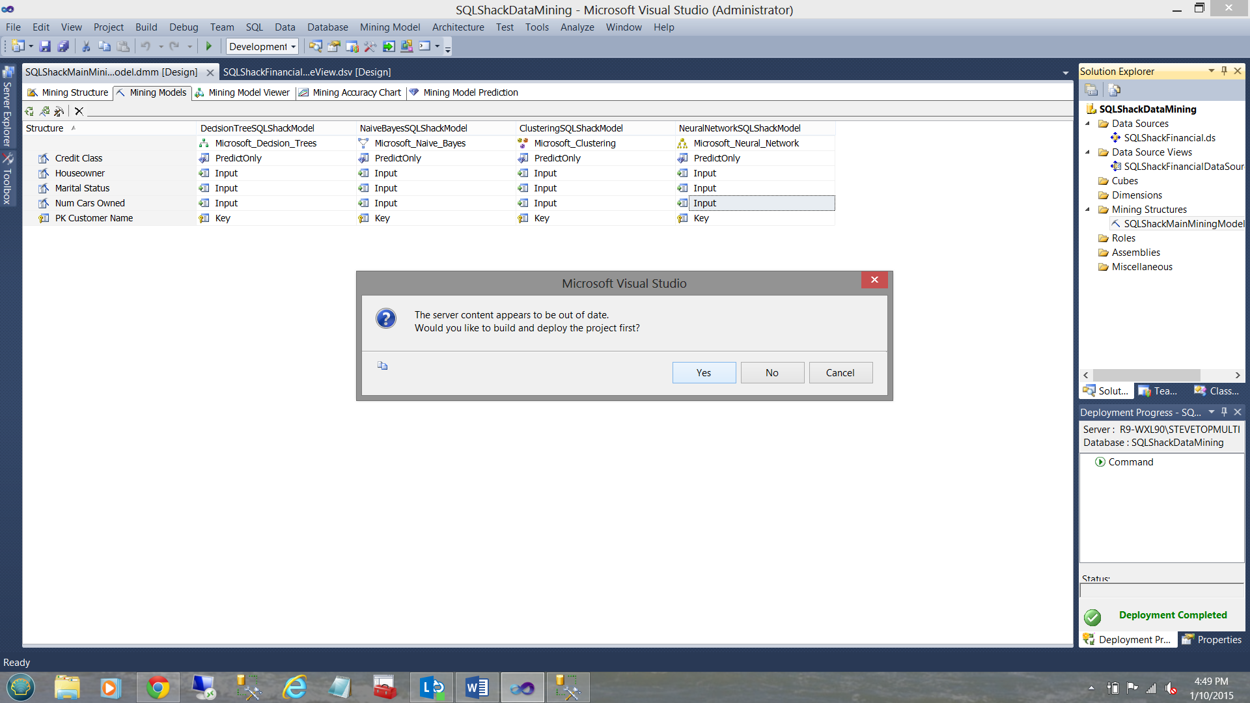Image resolution: width=1250 pixels, height=703 pixels.
Task: Open Word from the Windows taskbar
Action: [477, 687]
